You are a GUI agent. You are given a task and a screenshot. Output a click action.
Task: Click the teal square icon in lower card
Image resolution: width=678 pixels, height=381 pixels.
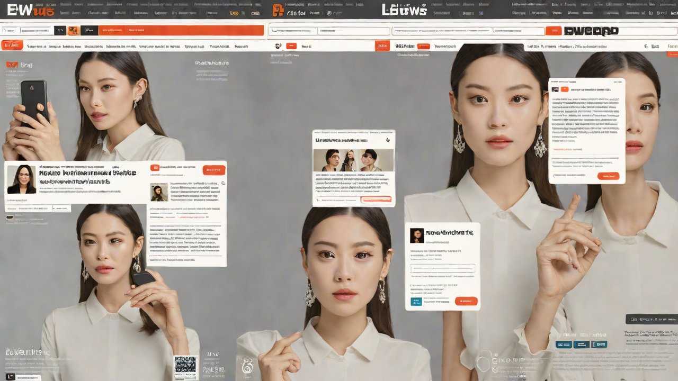tap(416, 301)
